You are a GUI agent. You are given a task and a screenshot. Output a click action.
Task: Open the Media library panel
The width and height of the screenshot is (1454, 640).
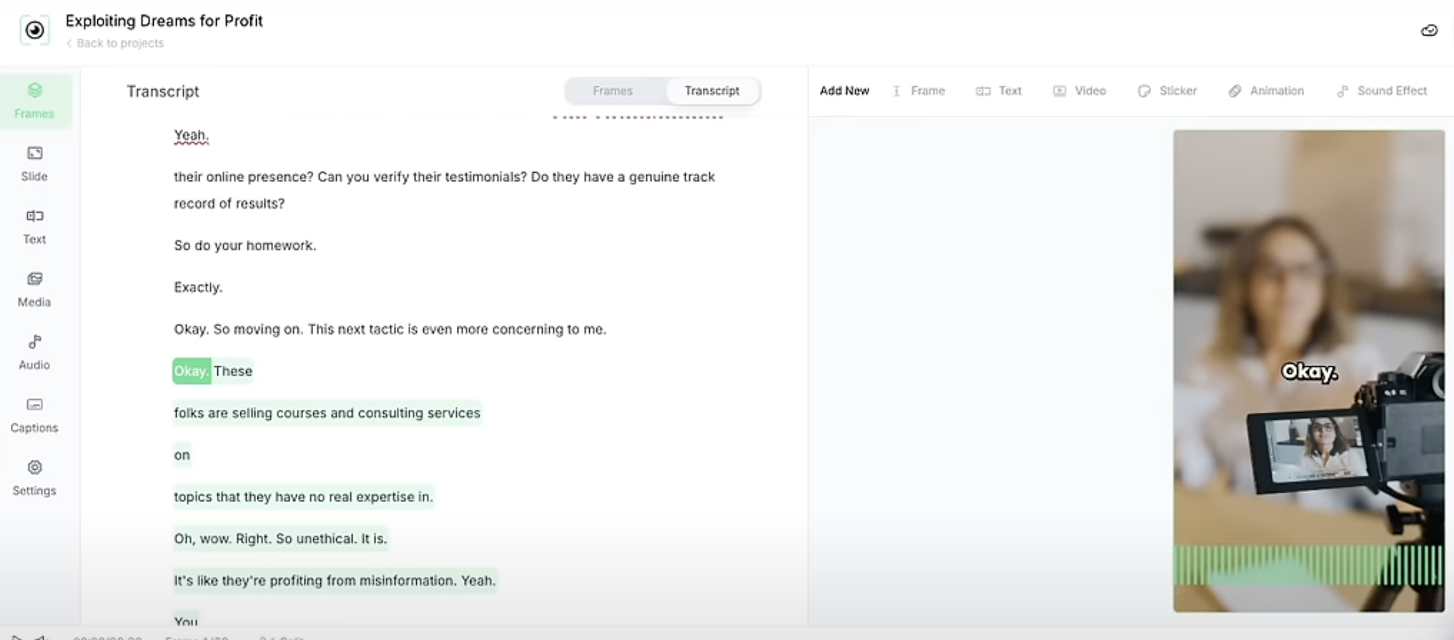click(x=34, y=289)
